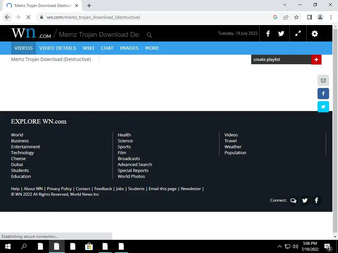Click the share page icon in address bar
This screenshot has height=253, width=338.
coord(286,17)
